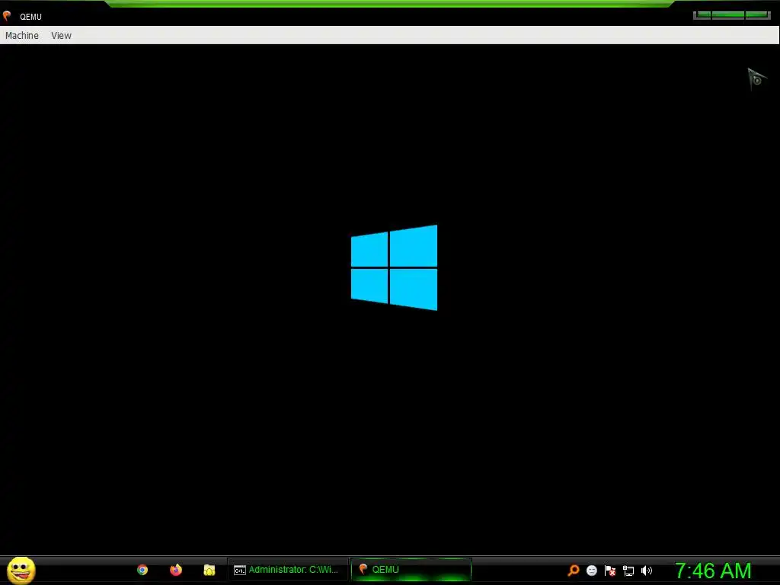Open the file explorer folder icon
The width and height of the screenshot is (780, 585).
pos(209,570)
